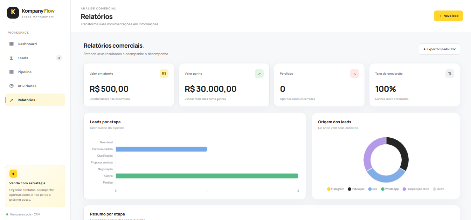Export leads with Exportar leads CSV
This screenshot has width=471, height=220.
pos(439,49)
